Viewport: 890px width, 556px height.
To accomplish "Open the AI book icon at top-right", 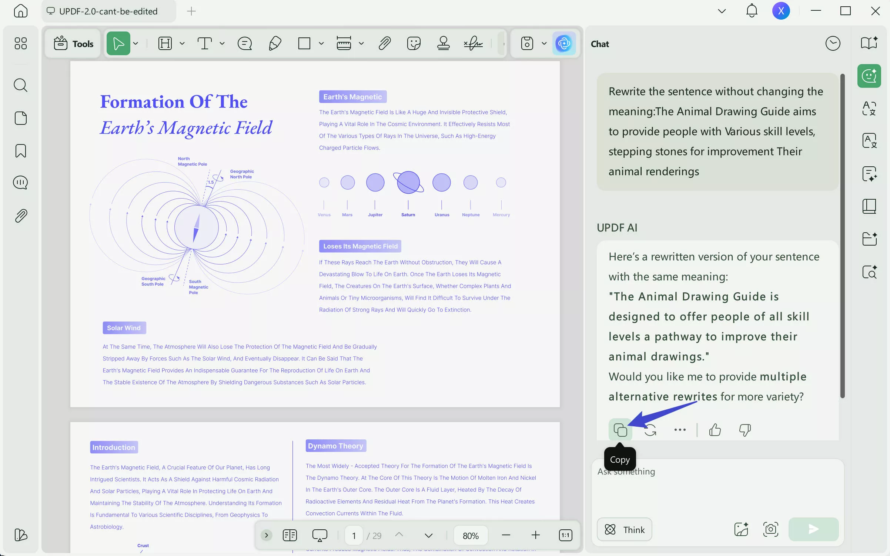I will 869,43.
